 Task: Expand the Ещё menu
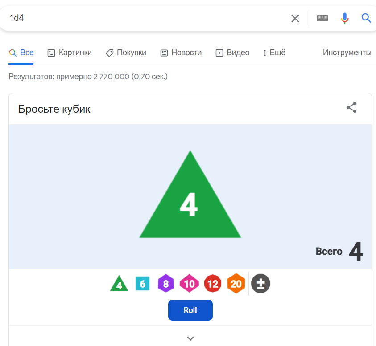(274, 53)
